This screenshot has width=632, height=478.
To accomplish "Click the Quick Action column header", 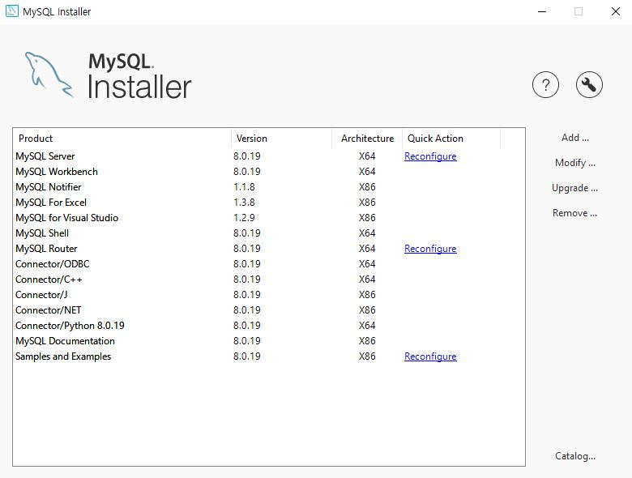I will click(x=451, y=139).
